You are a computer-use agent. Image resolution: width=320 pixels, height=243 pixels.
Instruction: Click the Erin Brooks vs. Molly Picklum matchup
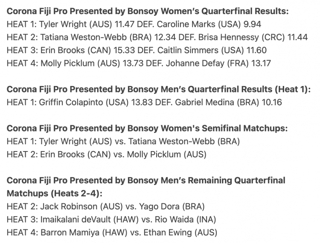(107, 154)
